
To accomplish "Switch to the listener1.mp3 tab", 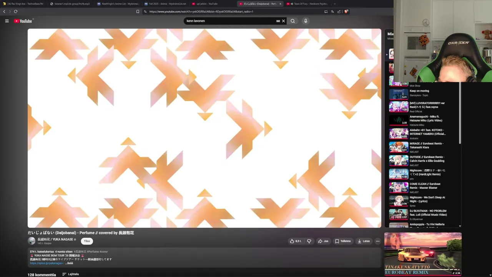I will pos(70,4).
